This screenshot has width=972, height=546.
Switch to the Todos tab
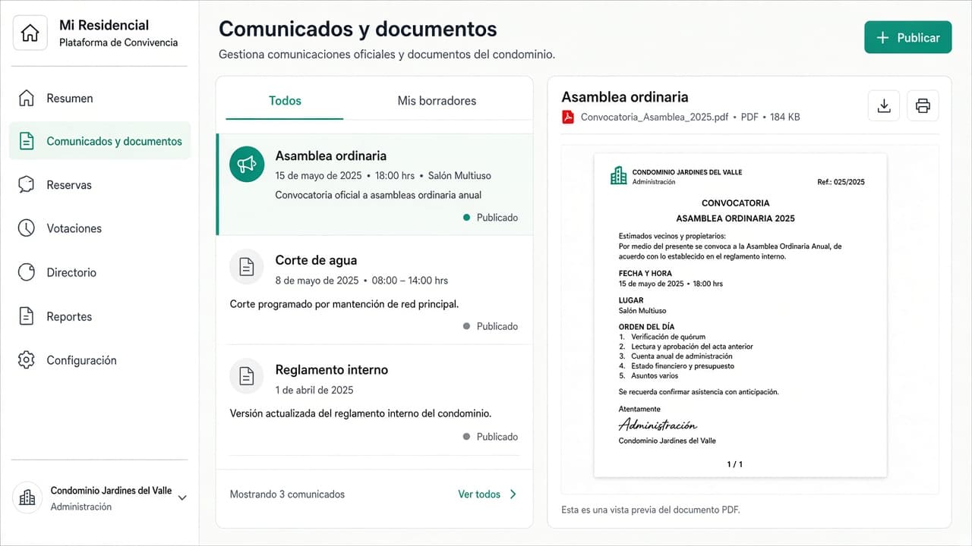(285, 101)
